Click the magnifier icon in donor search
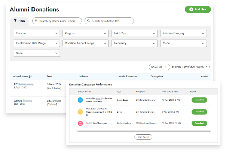Image resolution: width=226 pixels, height=153 pixels. point(36,21)
